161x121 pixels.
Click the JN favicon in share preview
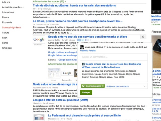[83, 64]
